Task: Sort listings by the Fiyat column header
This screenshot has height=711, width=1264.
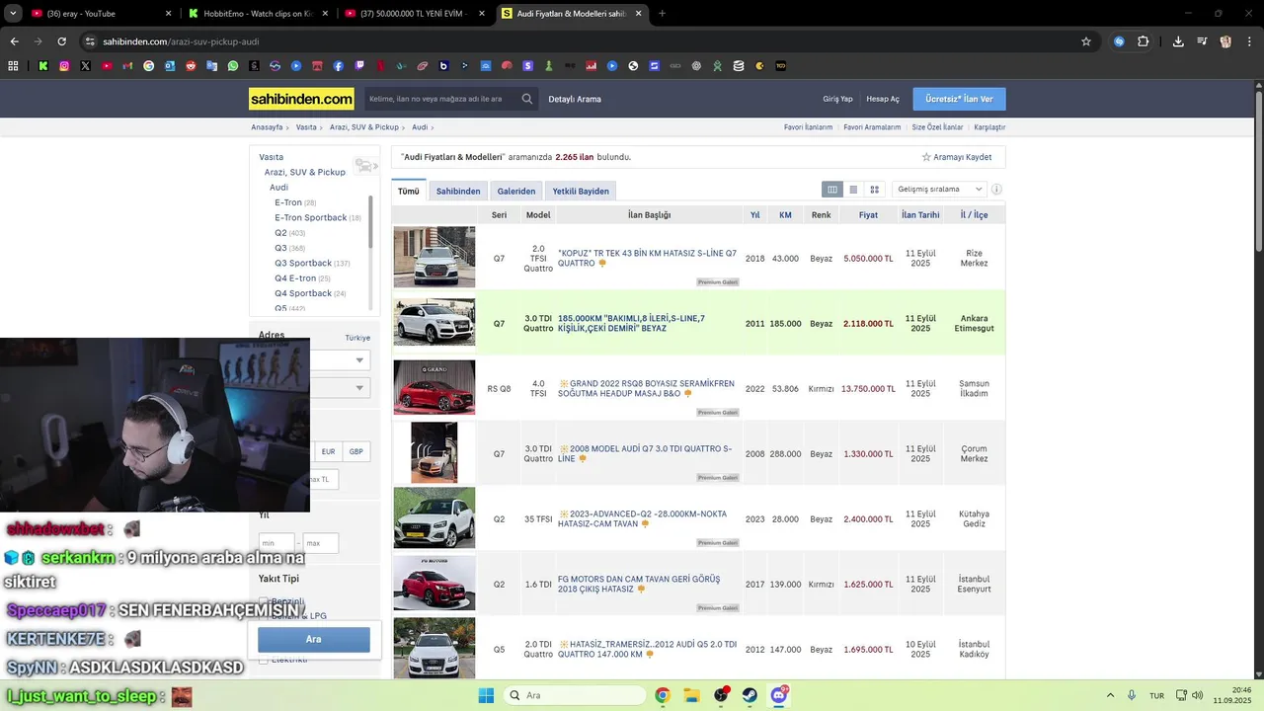Action: 868,215
